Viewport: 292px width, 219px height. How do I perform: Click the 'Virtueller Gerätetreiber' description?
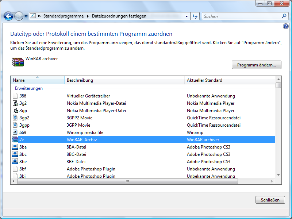88,96
